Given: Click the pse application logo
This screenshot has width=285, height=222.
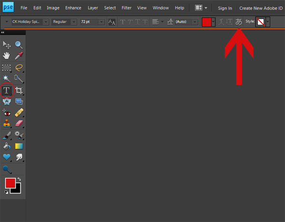Looking at the screenshot, I should [8, 8].
